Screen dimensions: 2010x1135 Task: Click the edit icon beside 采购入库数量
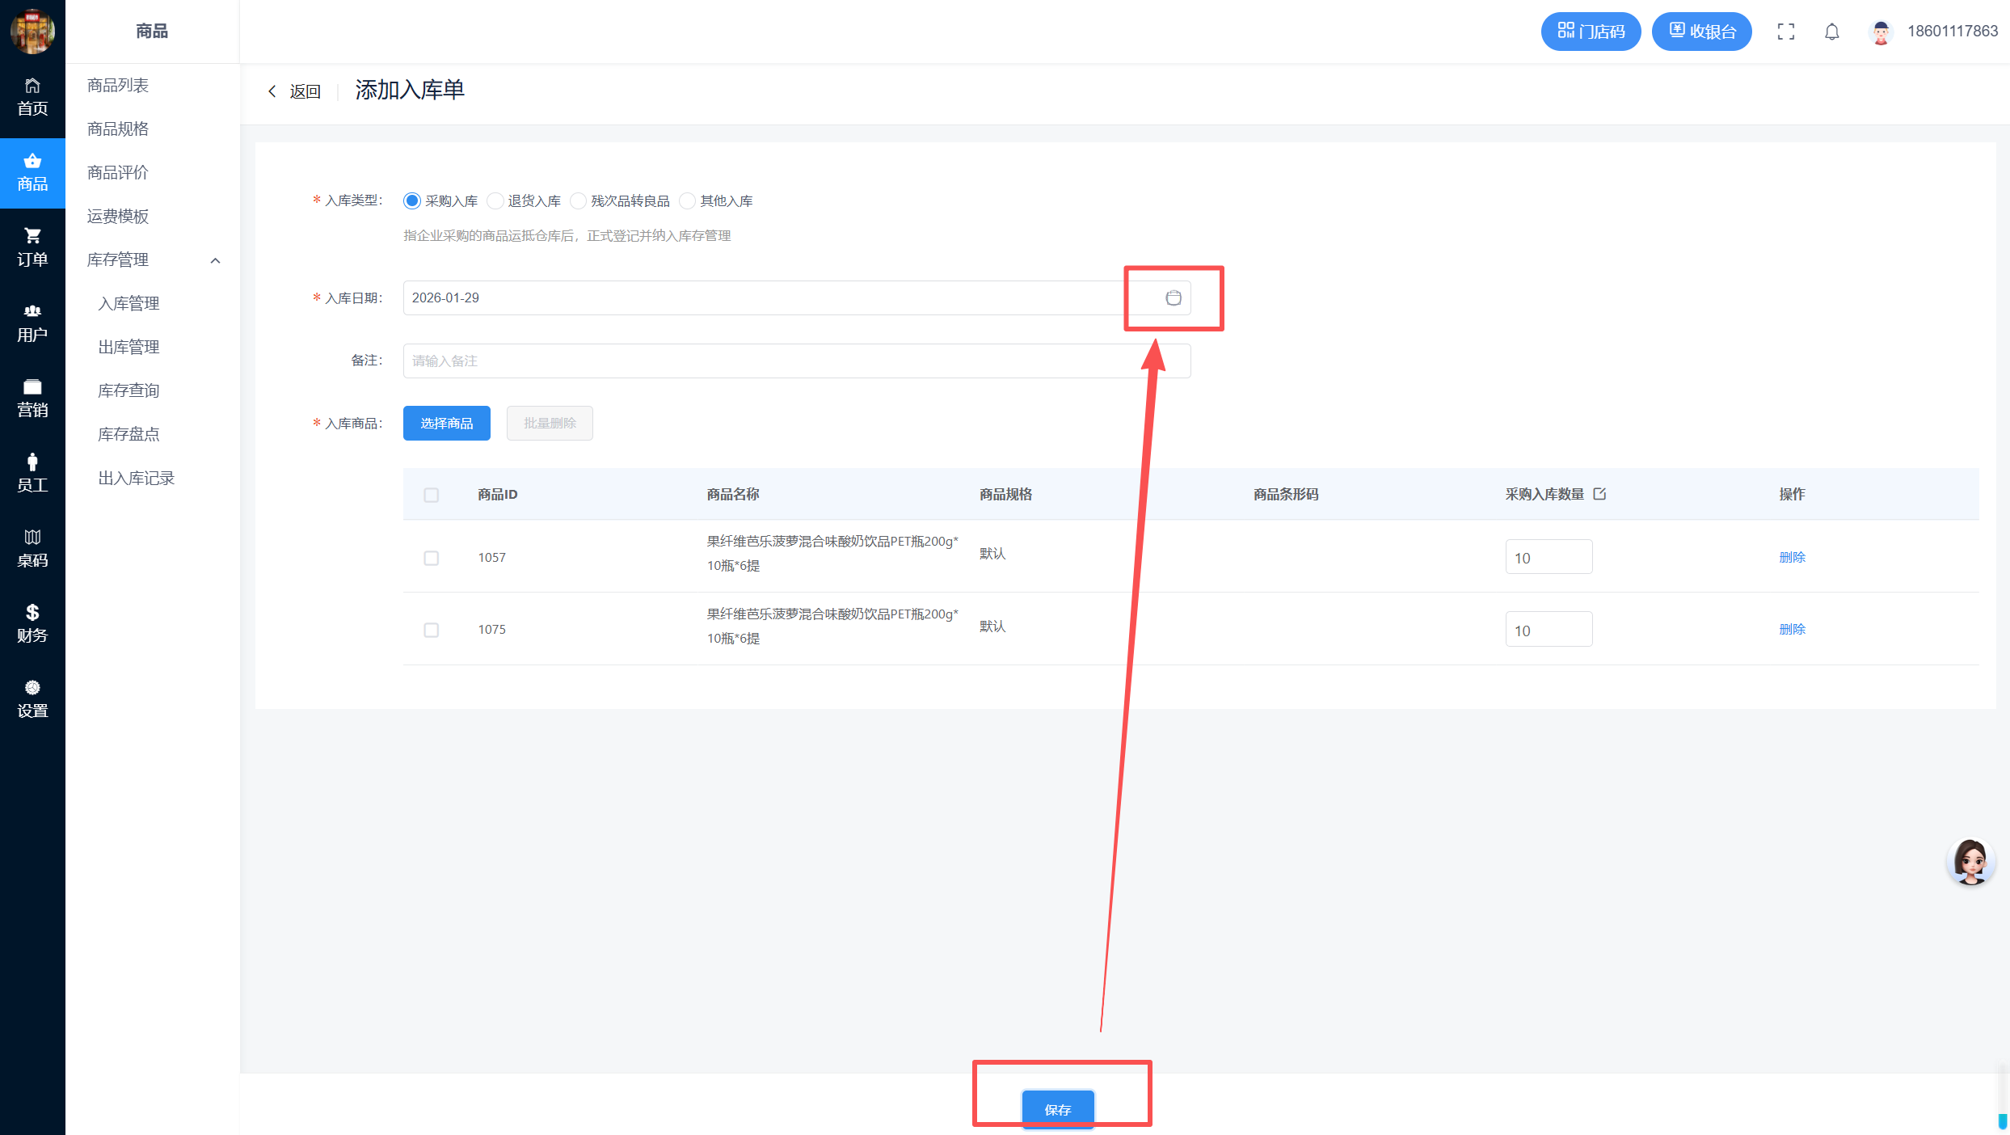coord(1599,494)
